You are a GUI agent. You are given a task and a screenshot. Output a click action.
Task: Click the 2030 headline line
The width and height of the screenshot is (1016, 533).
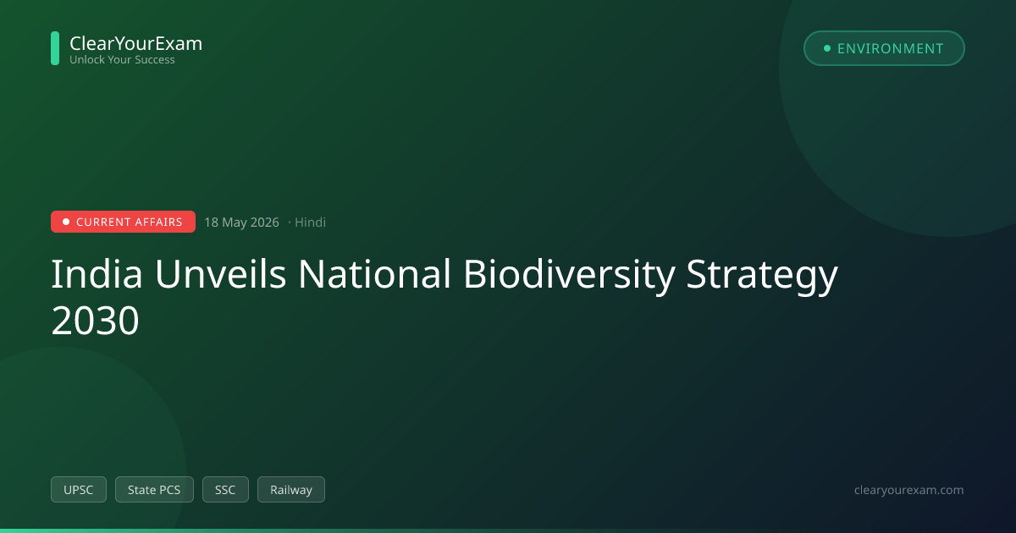coord(95,321)
